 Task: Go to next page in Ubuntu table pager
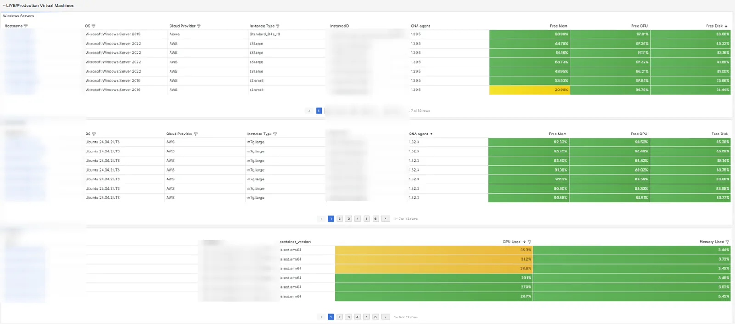pyautogui.click(x=385, y=218)
